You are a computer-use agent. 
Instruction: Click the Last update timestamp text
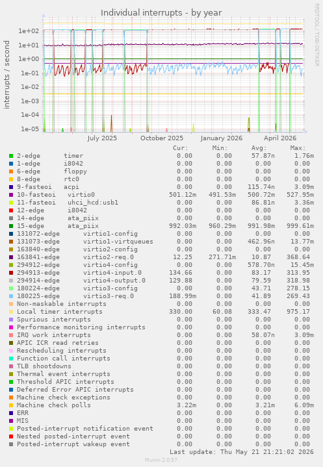[x=242, y=452]
